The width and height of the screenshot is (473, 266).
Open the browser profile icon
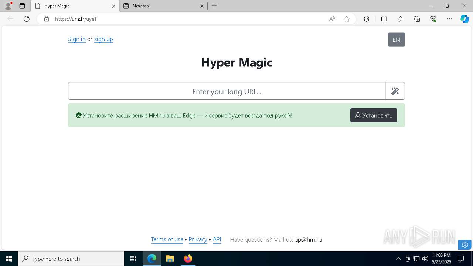click(x=8, y=6)
